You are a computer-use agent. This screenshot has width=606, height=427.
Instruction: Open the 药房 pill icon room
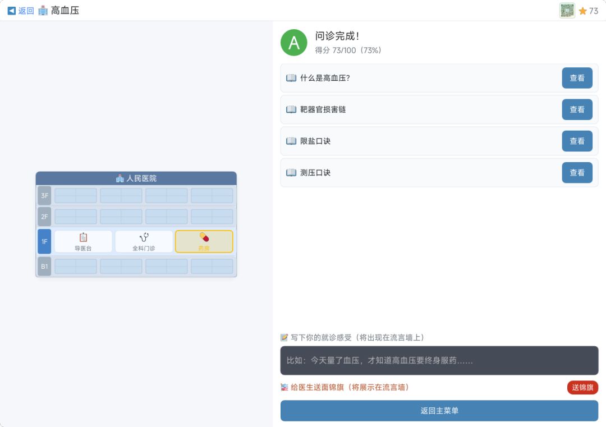coord(204,237)
